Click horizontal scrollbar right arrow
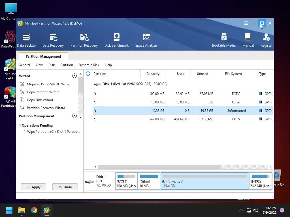 point(271,167)
